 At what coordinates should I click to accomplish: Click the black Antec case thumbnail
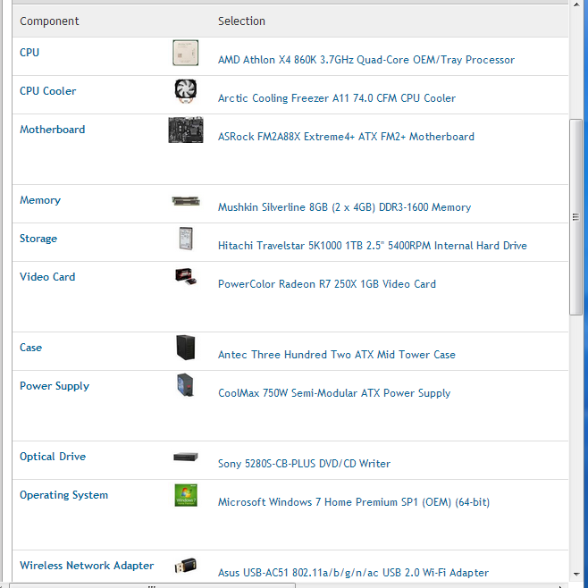(185, 349)
